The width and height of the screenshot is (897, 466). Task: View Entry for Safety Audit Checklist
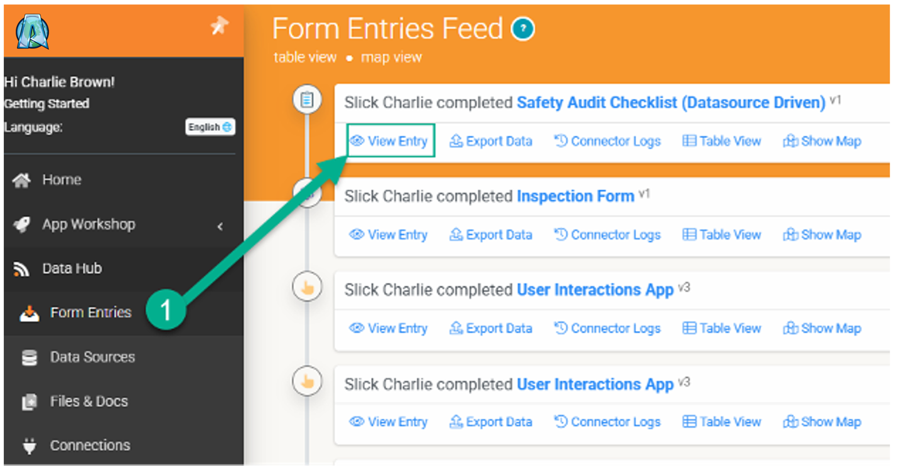(389, 141)
